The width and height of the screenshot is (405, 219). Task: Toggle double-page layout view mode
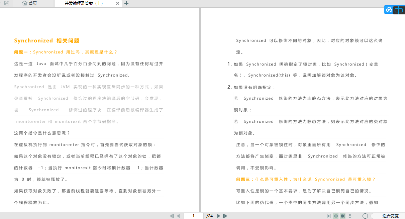click(336, 216)
